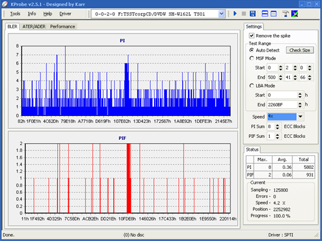
Task: Choose the Auto Detect radio option
Action: pyautogui.click(x=252, y=50)
